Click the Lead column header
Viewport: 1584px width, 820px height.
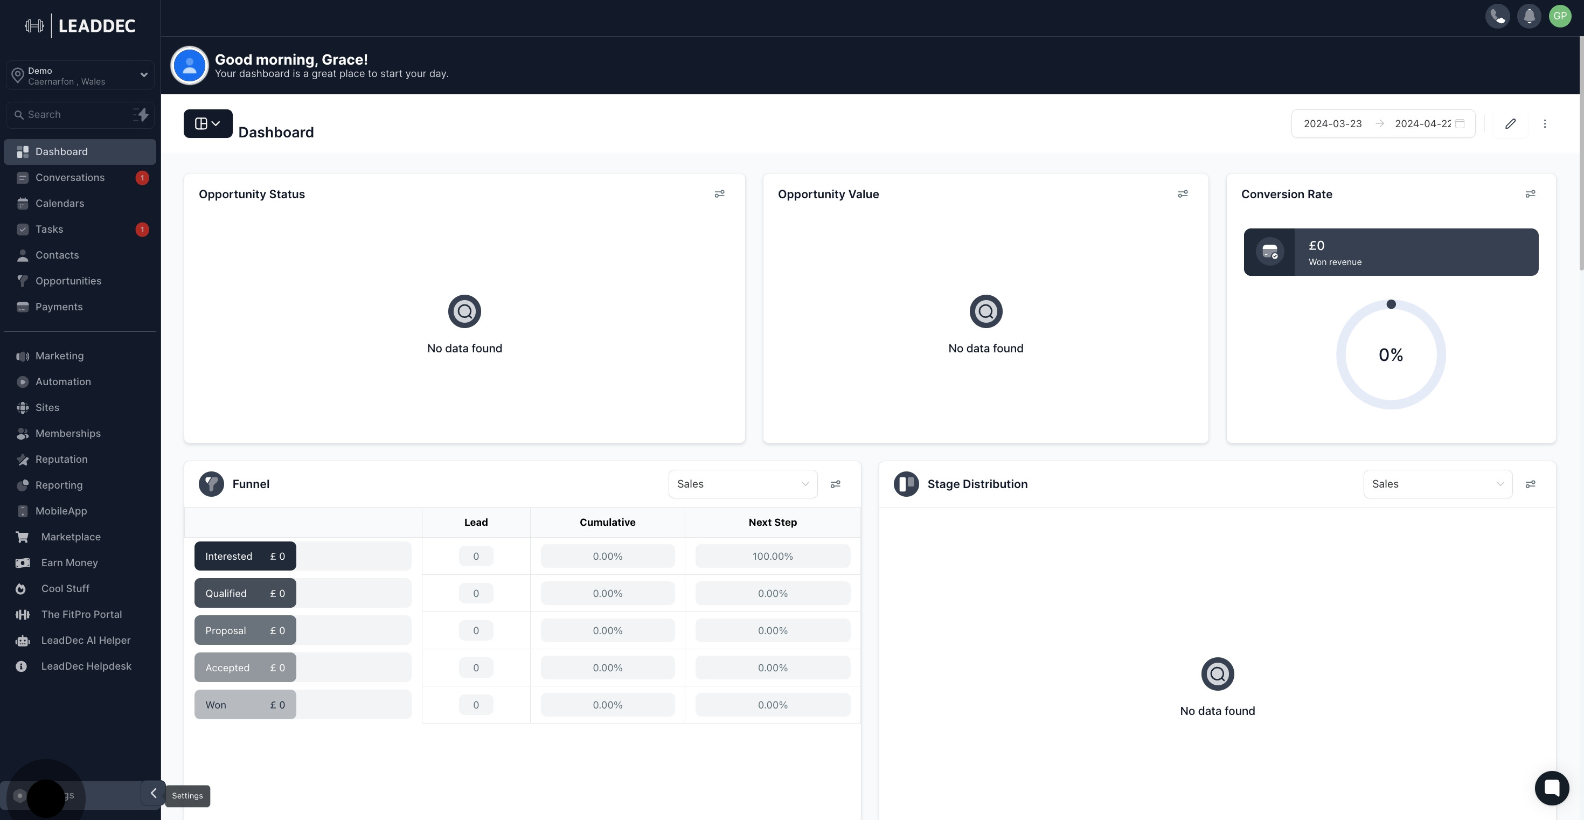click(476, 522)
